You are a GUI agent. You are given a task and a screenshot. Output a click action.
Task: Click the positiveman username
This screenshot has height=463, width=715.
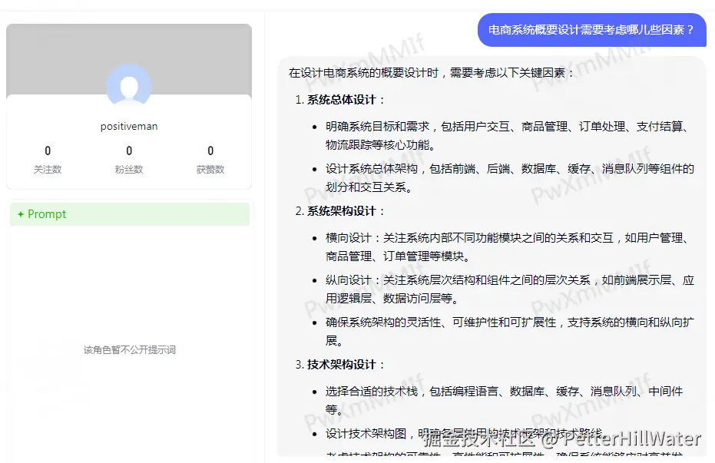coord(129,126)
